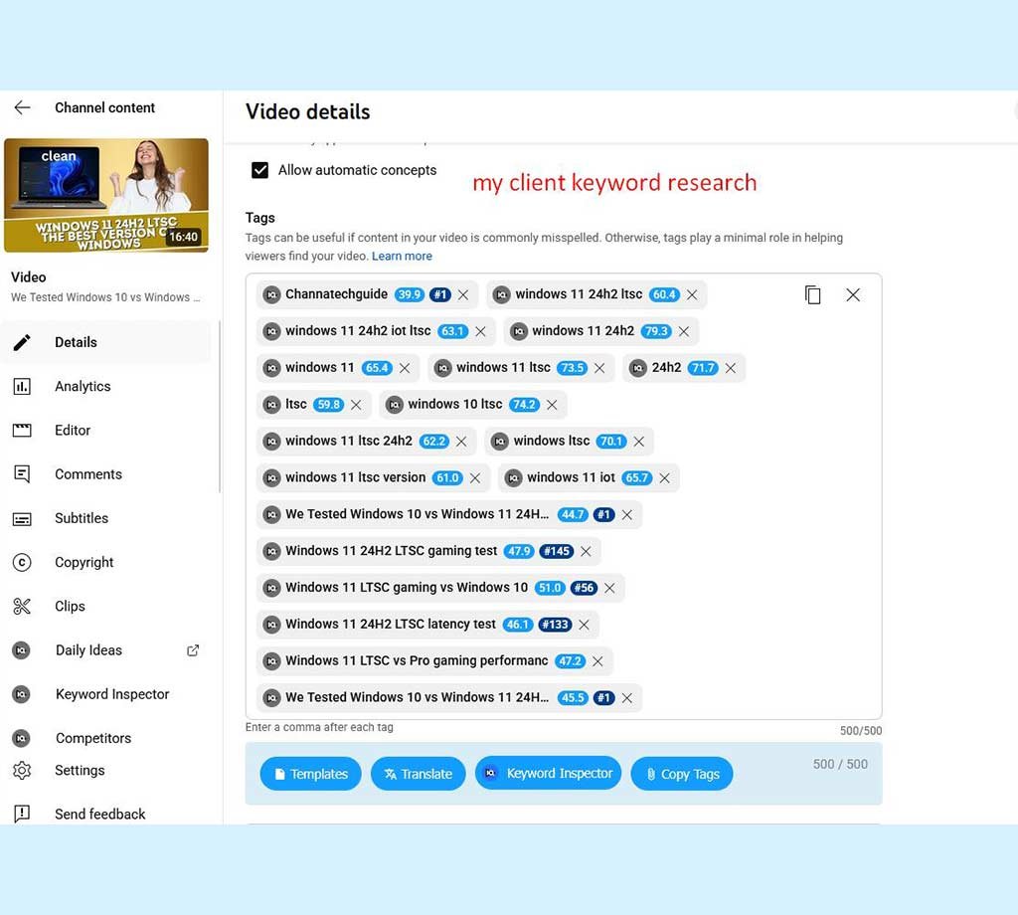This screenshot has width=1018, height=915.
Task: Remove the 24h2 tag
Action: 731,368
